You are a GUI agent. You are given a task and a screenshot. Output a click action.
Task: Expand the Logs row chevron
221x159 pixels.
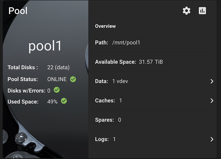point(212,139)
